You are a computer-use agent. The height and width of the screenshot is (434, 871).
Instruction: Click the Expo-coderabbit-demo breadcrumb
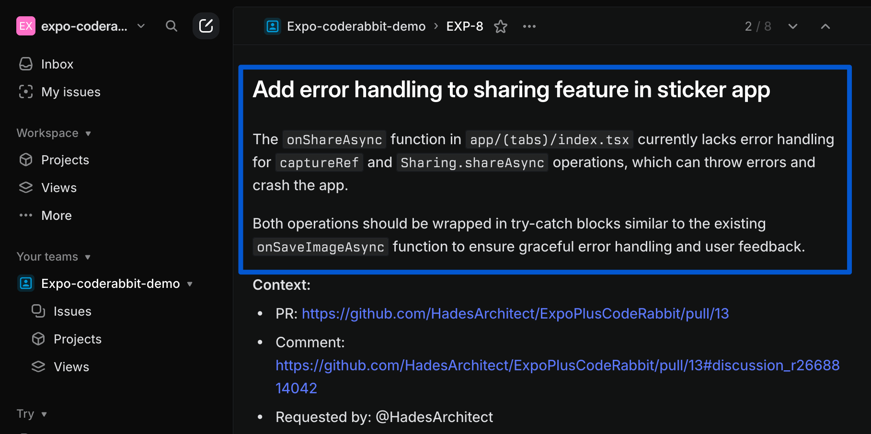click(x=356, y=26)
